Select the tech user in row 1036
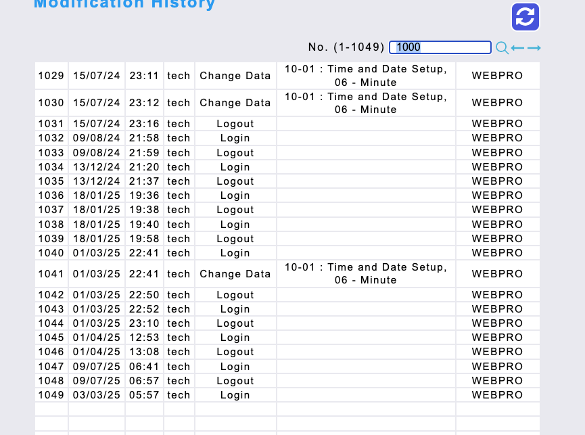This screenshot has width=585, height=435. coord(179,196)
